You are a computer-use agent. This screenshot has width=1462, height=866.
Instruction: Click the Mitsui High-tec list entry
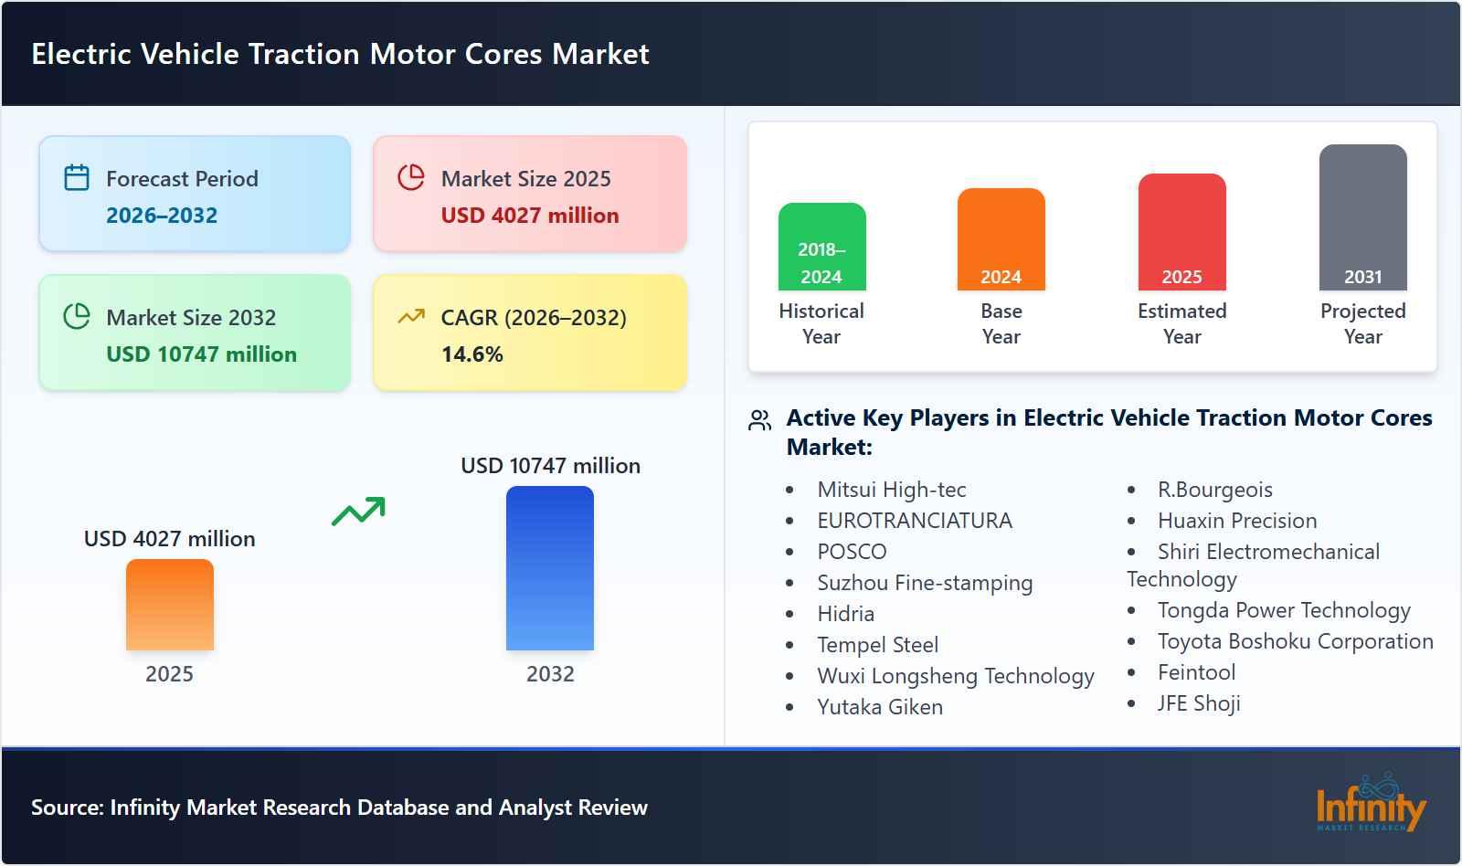click(x=894, y=490)
